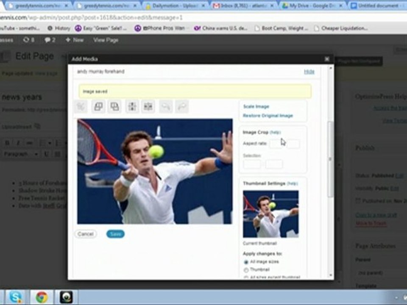The image size is (407, 305).
Task: Rotate image clockwise icon
Action: (115, 107)
